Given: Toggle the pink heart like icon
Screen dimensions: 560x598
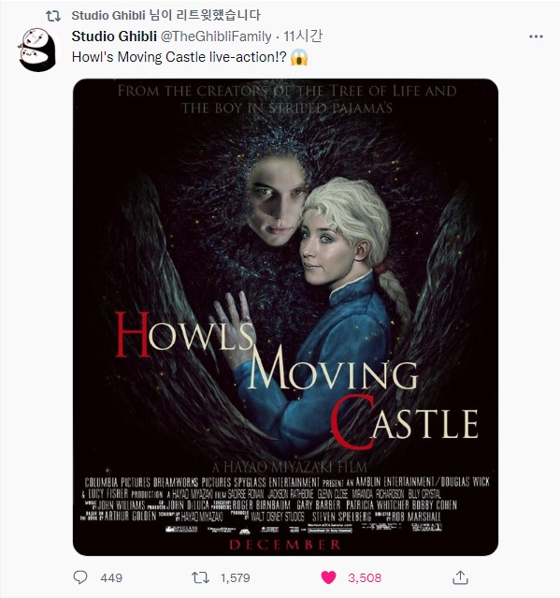Looking at the screenshot, I should (x=328, y=577).
